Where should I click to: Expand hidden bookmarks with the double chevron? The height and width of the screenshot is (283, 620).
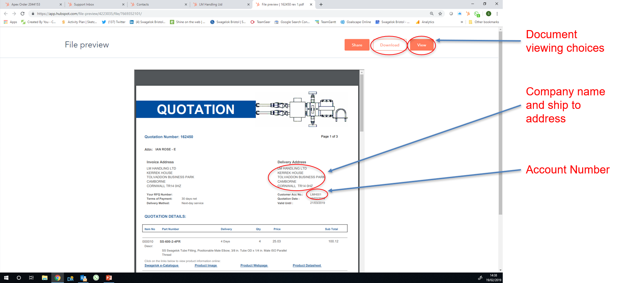(462, 22)
